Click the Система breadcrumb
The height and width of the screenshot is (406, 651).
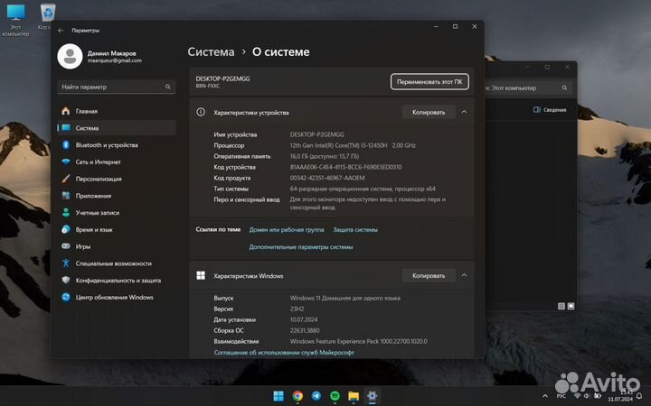tap(211, 51)
